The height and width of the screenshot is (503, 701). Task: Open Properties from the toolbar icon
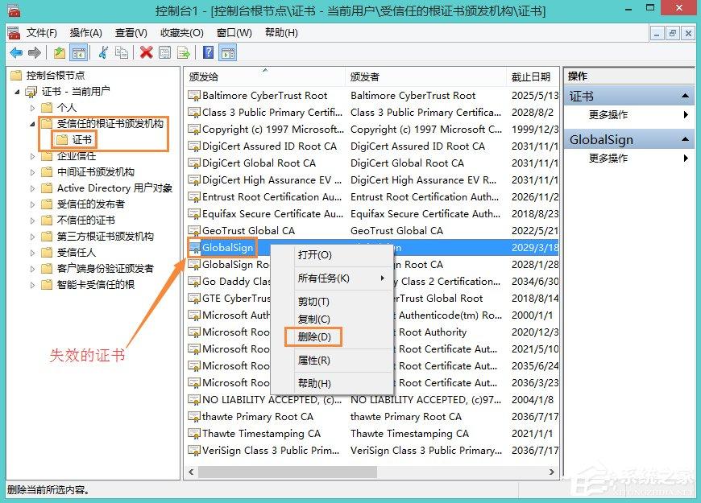pyautogui.click(x=165, y=53)
